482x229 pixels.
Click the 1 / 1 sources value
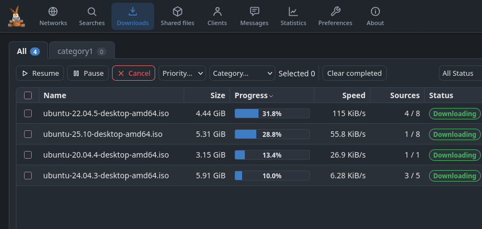[412, 155]
